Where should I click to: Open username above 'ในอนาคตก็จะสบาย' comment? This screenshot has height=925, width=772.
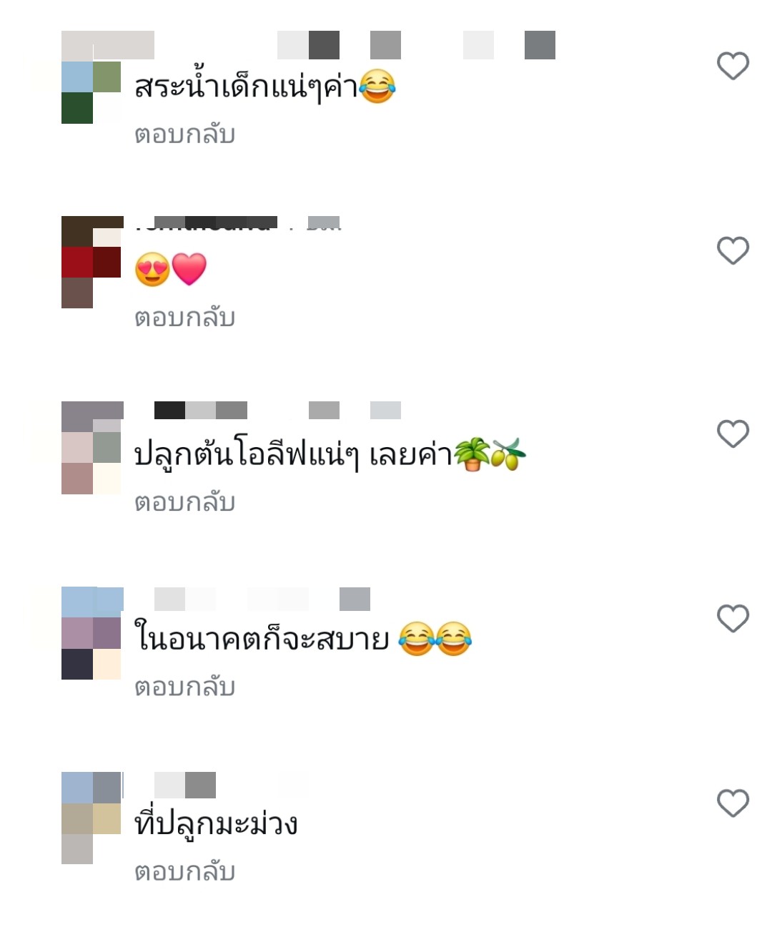(x=262, y=599)
